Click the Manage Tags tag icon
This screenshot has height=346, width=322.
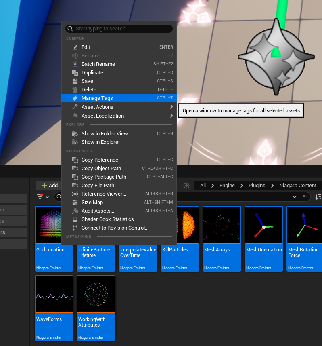pyautogui.click(x=75, y=98)
